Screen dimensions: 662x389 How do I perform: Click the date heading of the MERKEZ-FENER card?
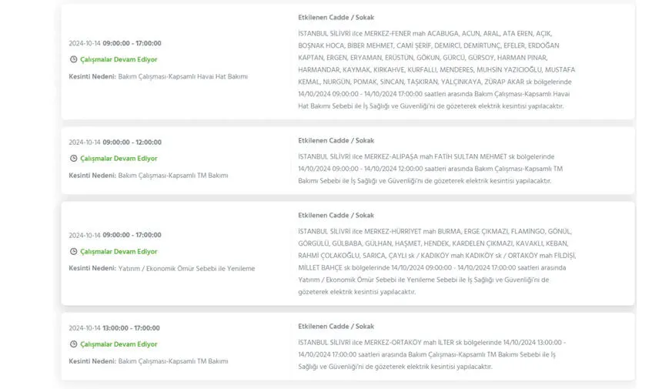click(115, 43)
